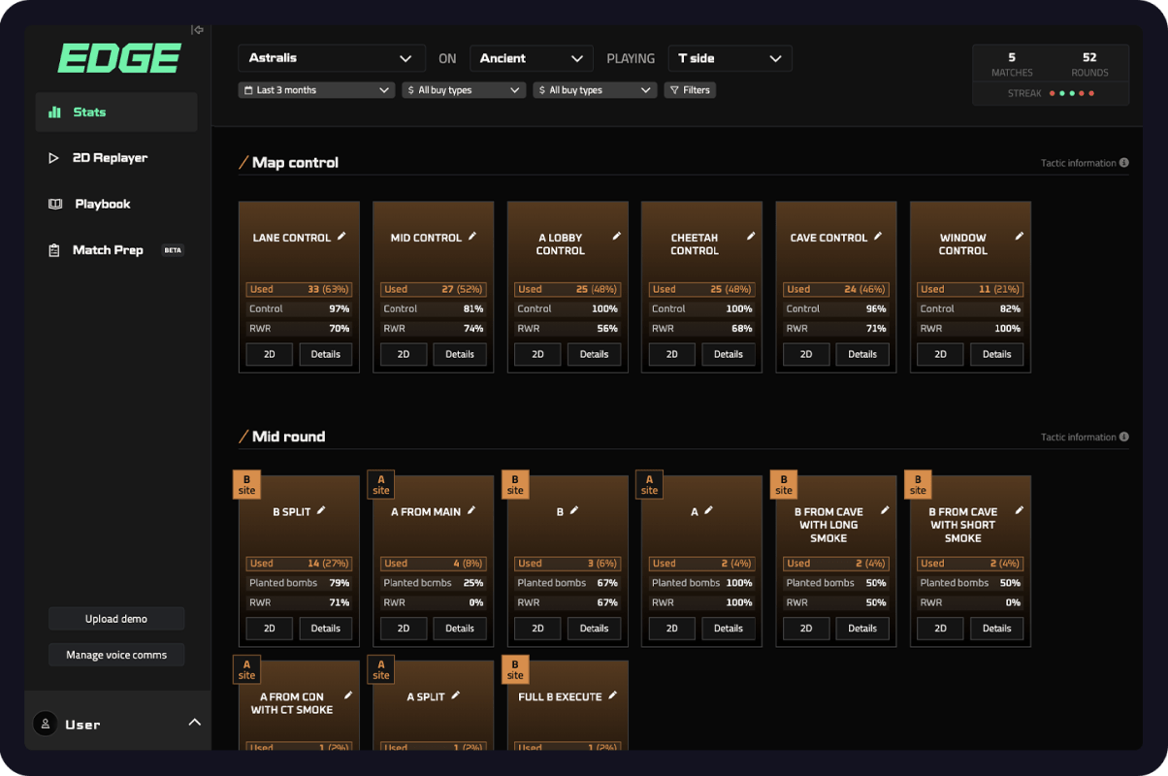Screen dimensions: 1168x776
Task: Click the edit pencil on B Split card
Action: tap(322, 510)
